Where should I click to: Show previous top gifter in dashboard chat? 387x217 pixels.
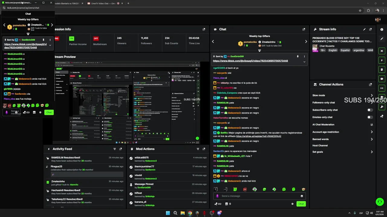click(213, 42)
